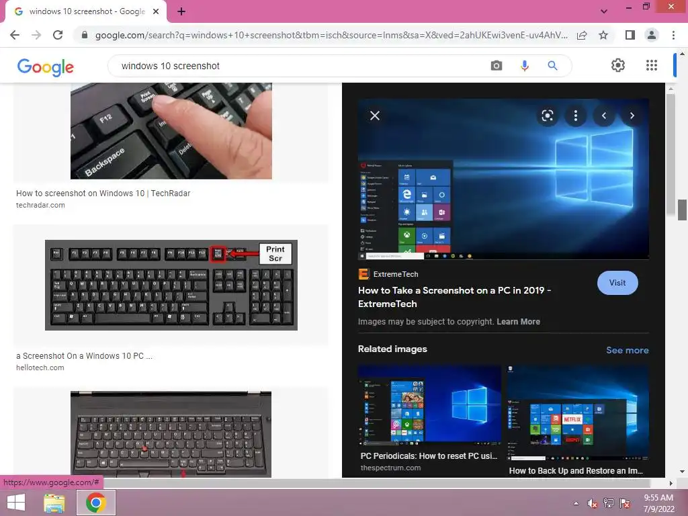Image resolution: width=688 pixels, height=516 pixels.
Task: Click the Learn More copyright link
Action: tap(518, 322)
